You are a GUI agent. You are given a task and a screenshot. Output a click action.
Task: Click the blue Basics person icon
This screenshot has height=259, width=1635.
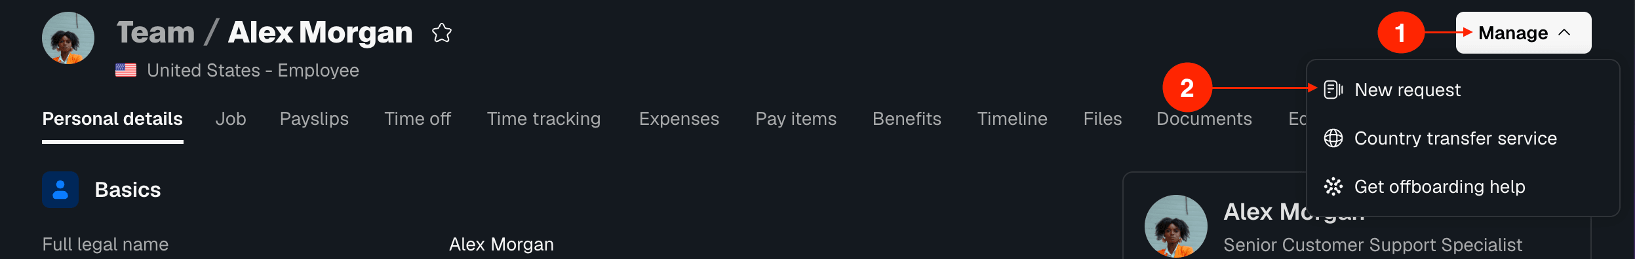tap(60, 190)
